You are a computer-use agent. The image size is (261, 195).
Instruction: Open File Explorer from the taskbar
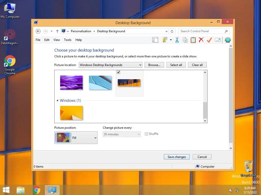pyautogui.click(x=20, y=190)
